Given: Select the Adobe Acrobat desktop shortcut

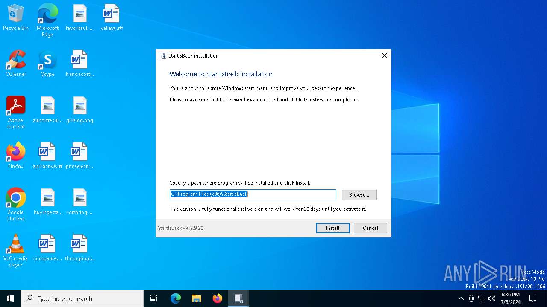Looking at the screenshot, I should point(16,112).
